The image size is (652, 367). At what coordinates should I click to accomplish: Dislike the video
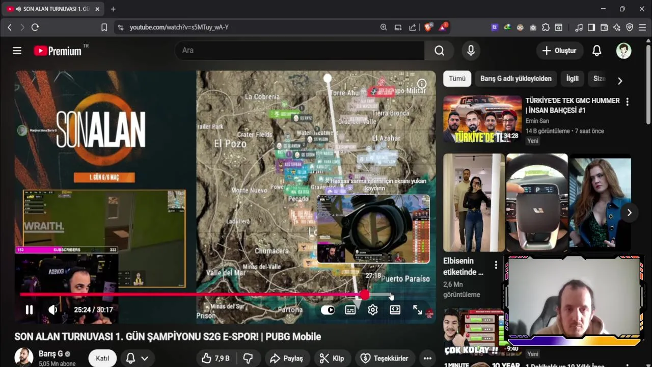(248, 358)
